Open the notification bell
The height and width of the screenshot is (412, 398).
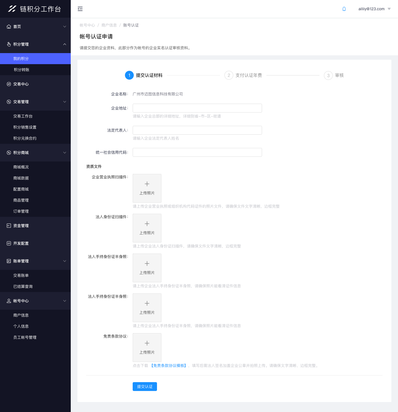click(344, 9)
